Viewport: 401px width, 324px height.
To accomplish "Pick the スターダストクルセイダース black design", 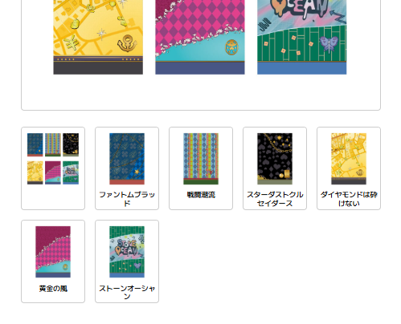I will [275, 159].
